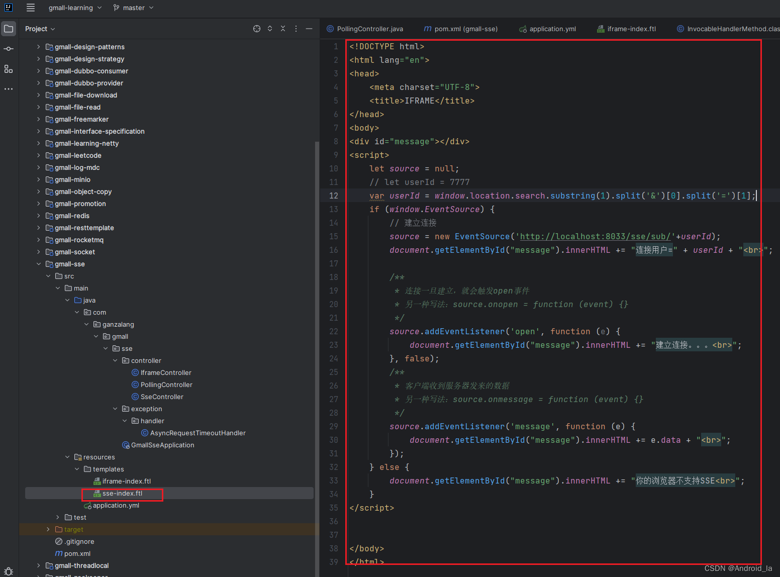Select sse-index.ftl in project tree
This screenshot has height=577, width=780.
[x=122, y=493]
